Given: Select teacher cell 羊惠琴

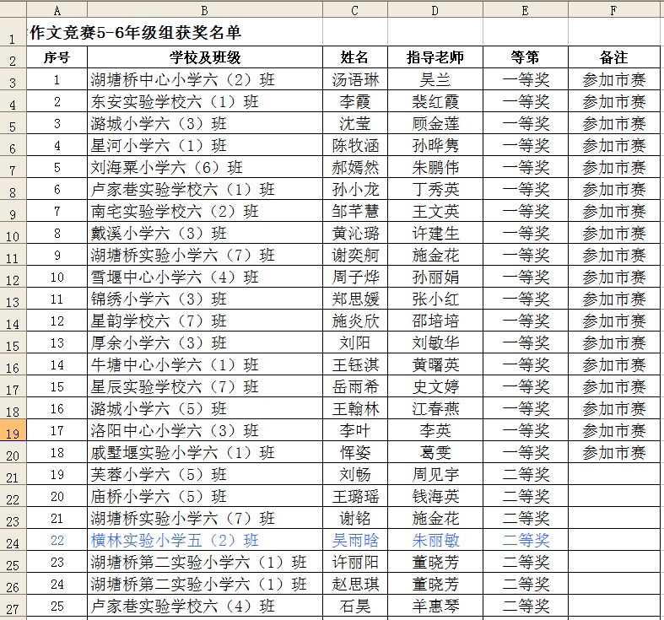Looking at the screenshot, I should pos(435,606).
